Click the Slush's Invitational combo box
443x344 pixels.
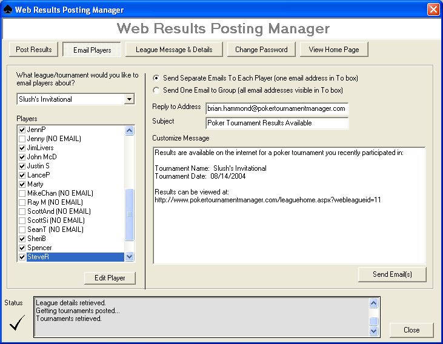pos(75,99)
